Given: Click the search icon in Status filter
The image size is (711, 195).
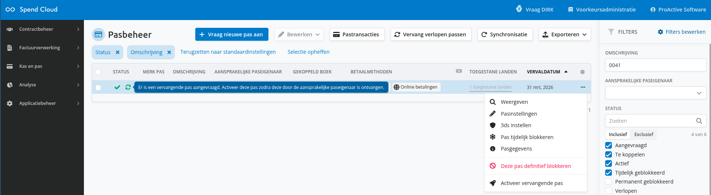Looking at the screenshot, I should [699, 121].
